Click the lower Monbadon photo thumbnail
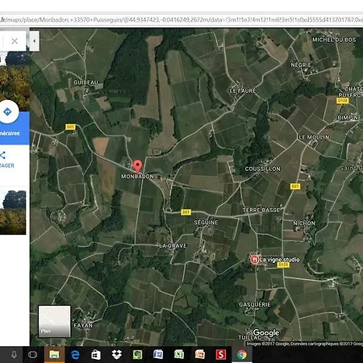Screen dimensions: 363x363 (13, 212)
